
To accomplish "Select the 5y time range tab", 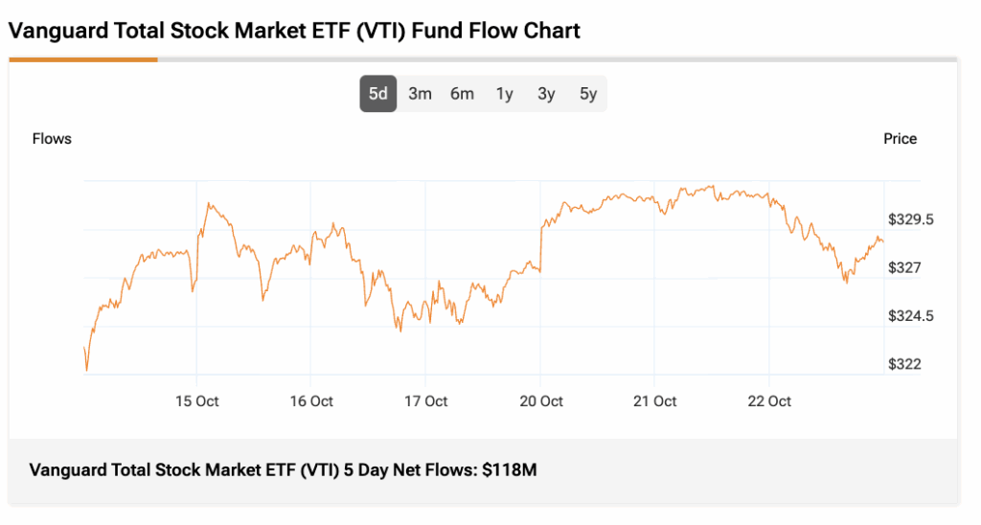I will [588, 94].
